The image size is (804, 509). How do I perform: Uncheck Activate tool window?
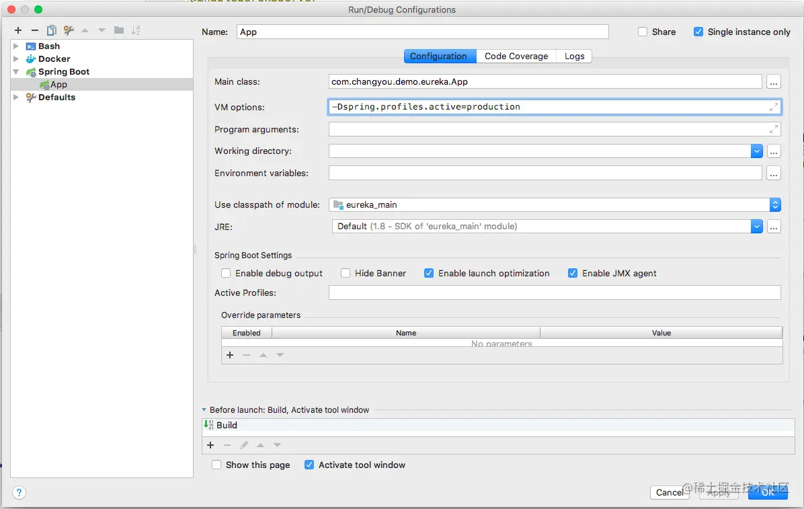pyautogui.click(x=309, y=465)
